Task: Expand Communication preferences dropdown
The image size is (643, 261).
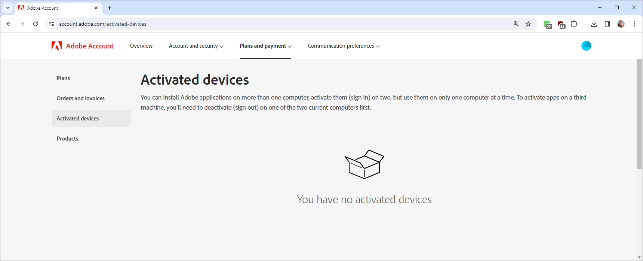Action: pyautogui.click(x=344, y=46)
